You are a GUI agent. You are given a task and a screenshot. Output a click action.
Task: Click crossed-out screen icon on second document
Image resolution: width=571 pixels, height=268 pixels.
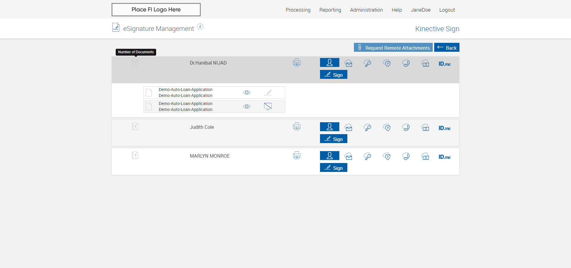tap(268, 106)
